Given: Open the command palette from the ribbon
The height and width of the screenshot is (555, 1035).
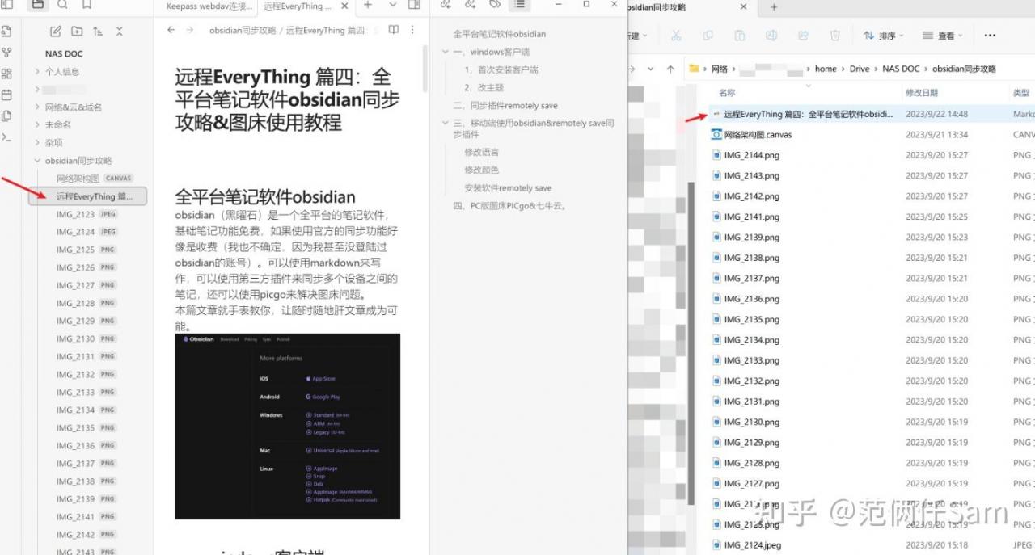Looking at the screenshot, I should pos(6,137).
